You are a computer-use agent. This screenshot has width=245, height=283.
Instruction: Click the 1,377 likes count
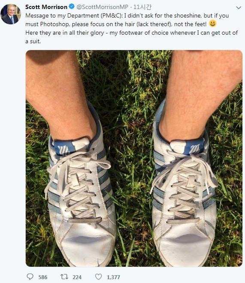pyautogui.click(x=113, y=277)
